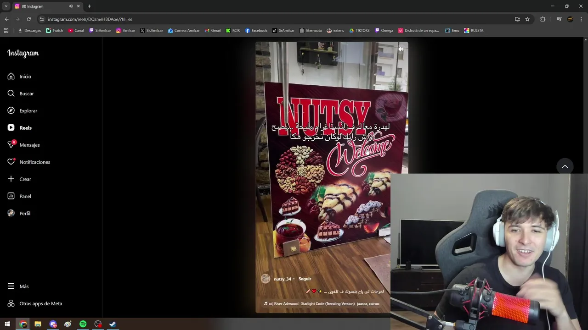Click install app icon in address bar

(517, 19)
